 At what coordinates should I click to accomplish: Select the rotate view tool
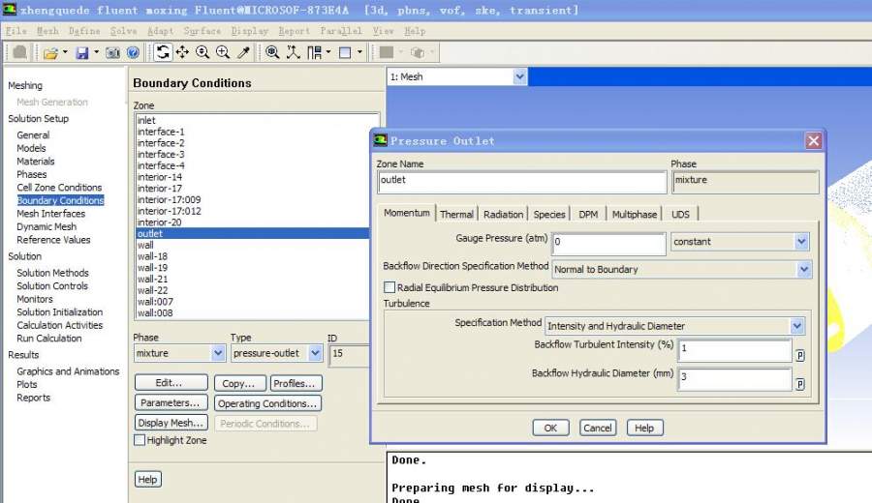(163, 52)
